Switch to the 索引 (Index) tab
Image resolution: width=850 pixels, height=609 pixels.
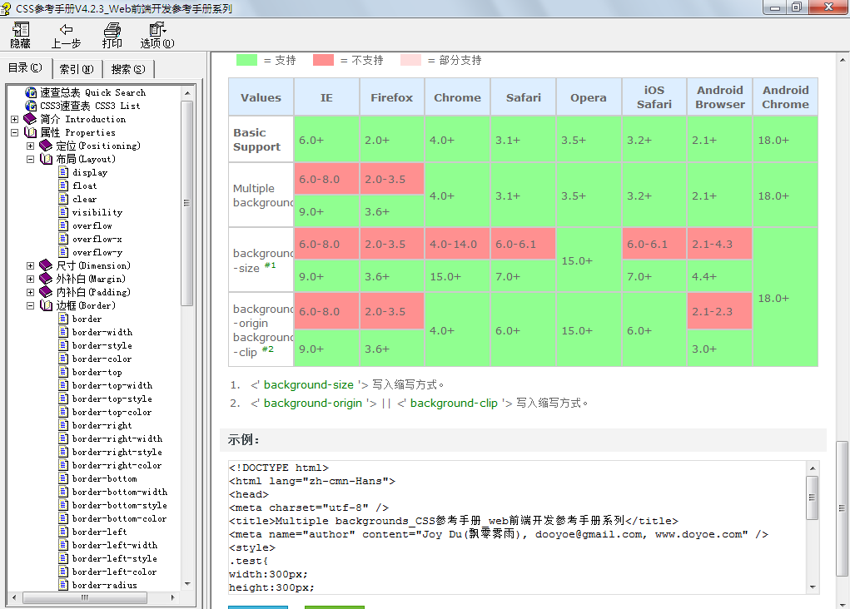[x=76, y=69]
